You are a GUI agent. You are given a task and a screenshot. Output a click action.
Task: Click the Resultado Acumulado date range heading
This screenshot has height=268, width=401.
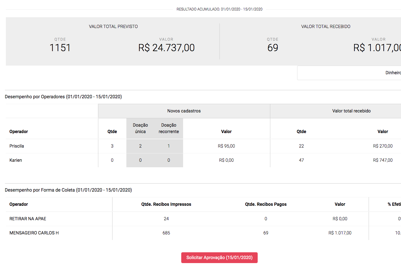[219, 9]
